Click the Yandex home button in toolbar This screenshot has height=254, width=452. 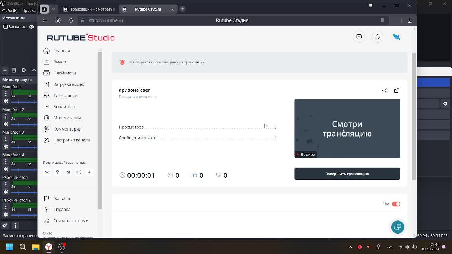click(x=58, y=20)
